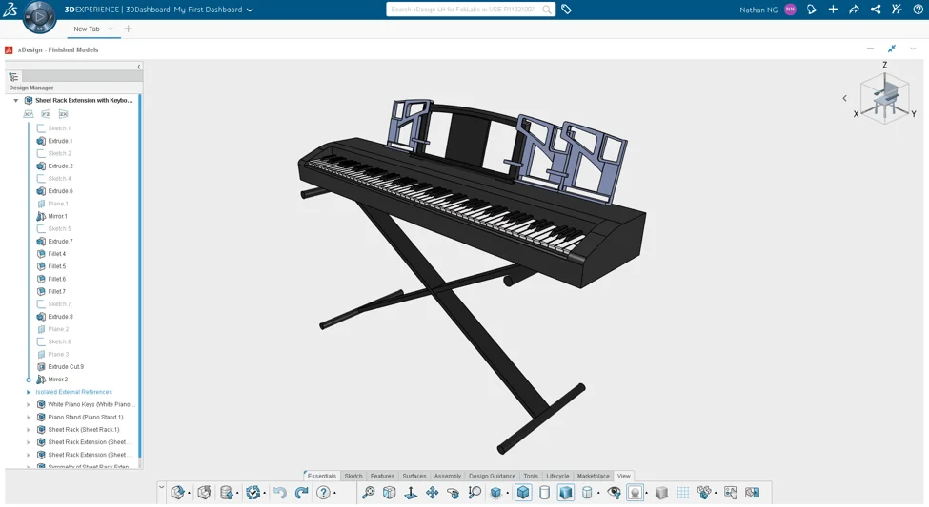The height and width of the screenshot is (507, 929).
Task: Select the New Tab dashboard tab
Action: 87,29
